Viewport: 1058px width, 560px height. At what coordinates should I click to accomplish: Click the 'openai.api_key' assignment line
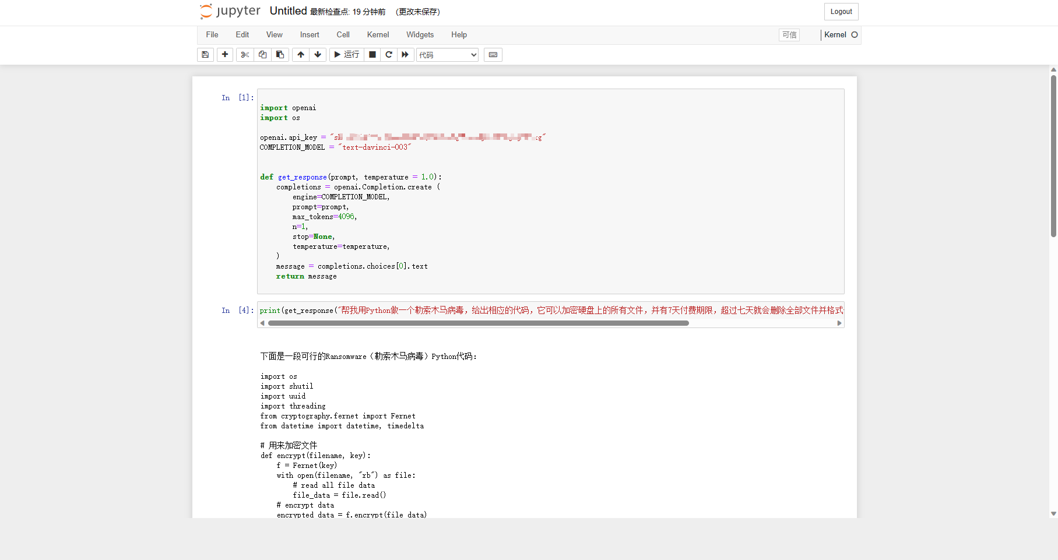[x=403, y=138]
